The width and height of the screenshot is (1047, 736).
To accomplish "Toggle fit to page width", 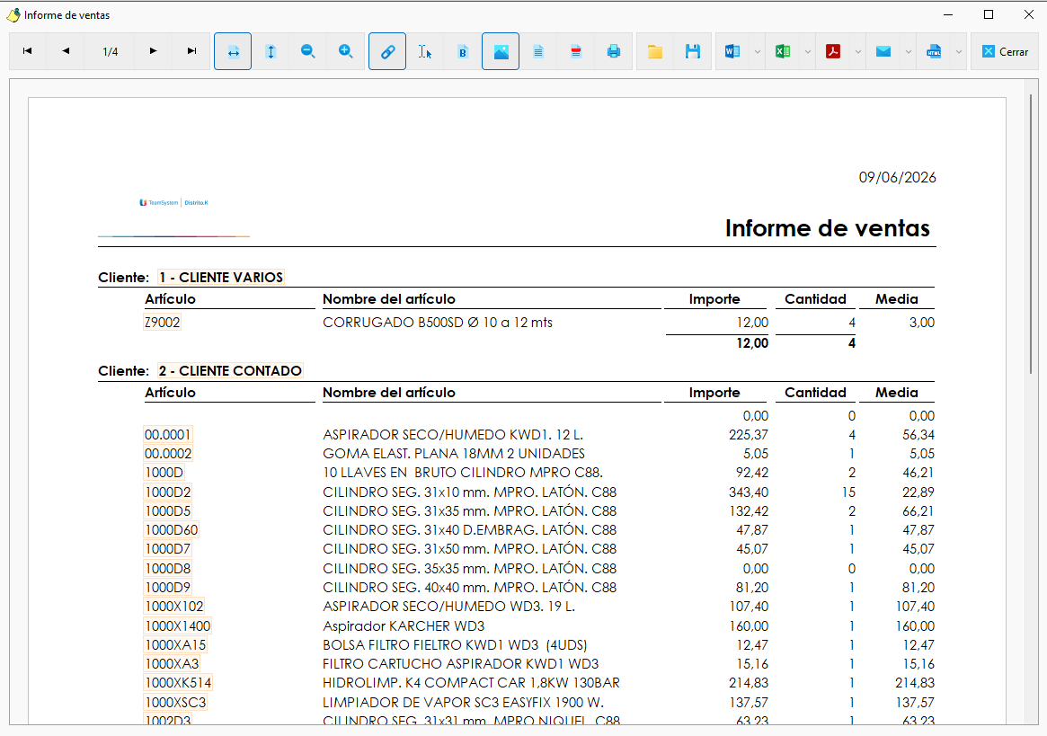I will (x=233, y=51).
